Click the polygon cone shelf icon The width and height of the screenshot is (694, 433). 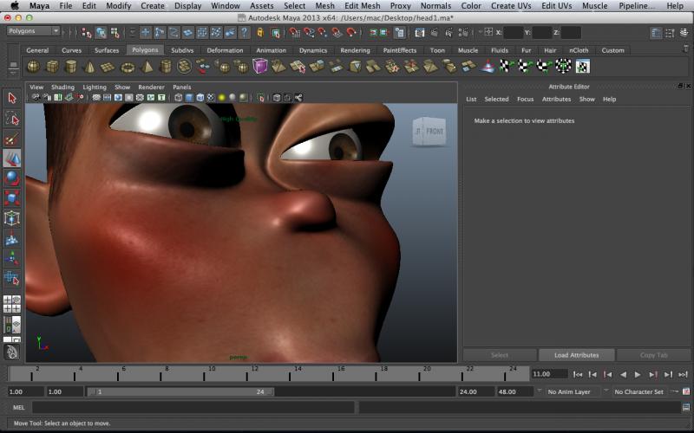pyautogui.click(x=90, y=67)
